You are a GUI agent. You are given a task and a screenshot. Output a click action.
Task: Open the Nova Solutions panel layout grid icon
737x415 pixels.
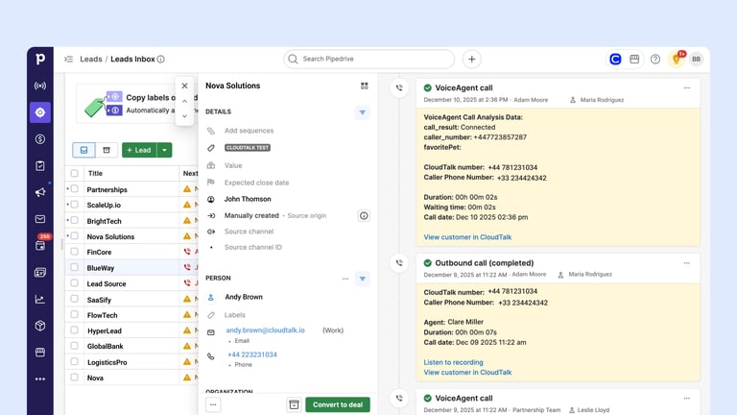click(x=365, y=85)
